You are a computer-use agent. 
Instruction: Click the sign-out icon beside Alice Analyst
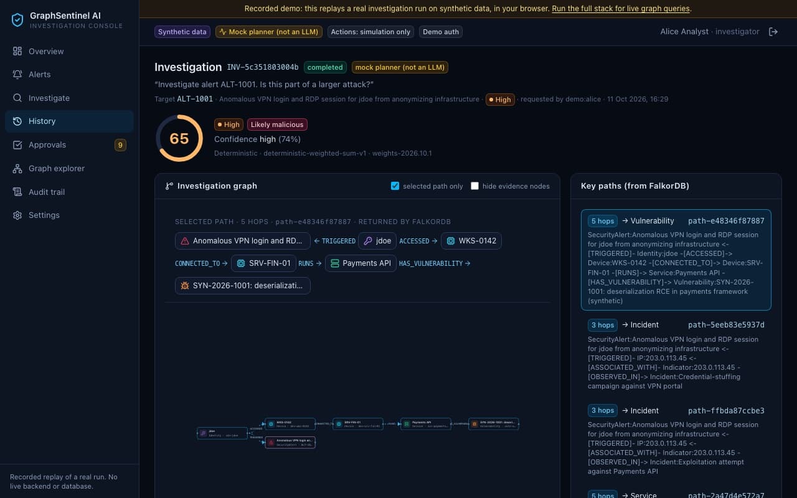coord(773,32)
